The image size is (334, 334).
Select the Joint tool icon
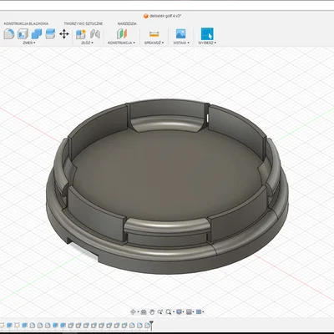[x=95, y=34]
